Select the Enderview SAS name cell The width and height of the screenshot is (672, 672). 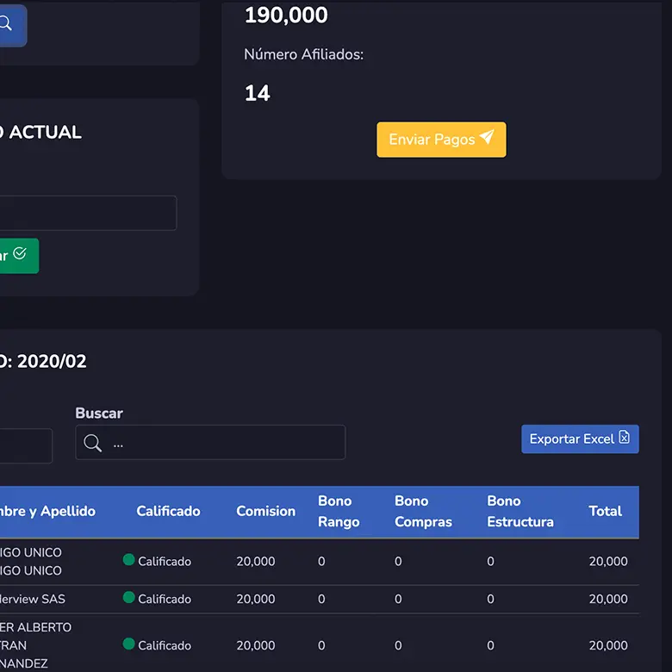[x=33, y=599]
